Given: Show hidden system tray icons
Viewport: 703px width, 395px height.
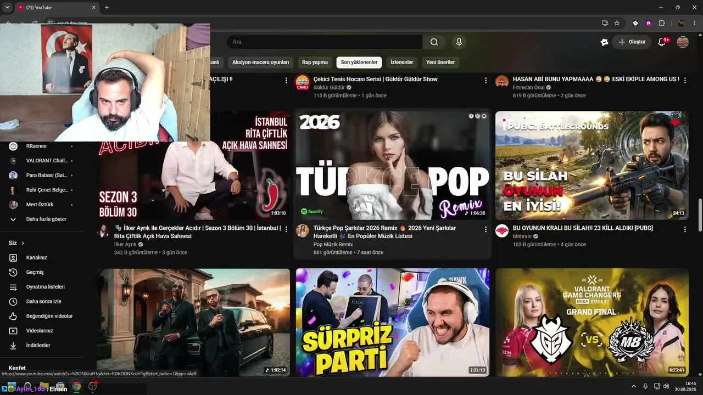Looking at the screenshot, I should 633,387.
